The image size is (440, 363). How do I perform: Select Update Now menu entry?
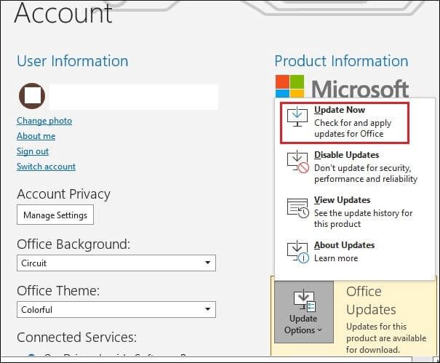coord(345,123)
